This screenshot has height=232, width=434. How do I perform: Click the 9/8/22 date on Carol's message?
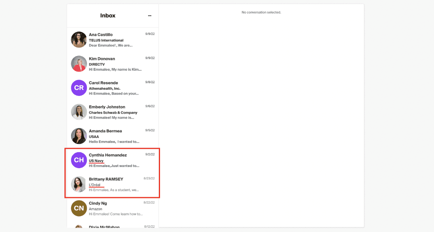[x=150, y=82]
